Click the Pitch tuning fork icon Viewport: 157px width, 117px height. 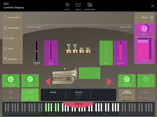(5, 49)
